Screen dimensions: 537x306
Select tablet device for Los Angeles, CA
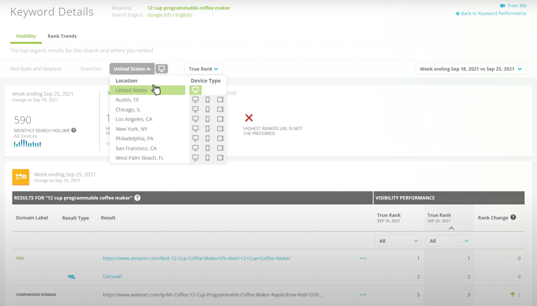click(220, 119)
